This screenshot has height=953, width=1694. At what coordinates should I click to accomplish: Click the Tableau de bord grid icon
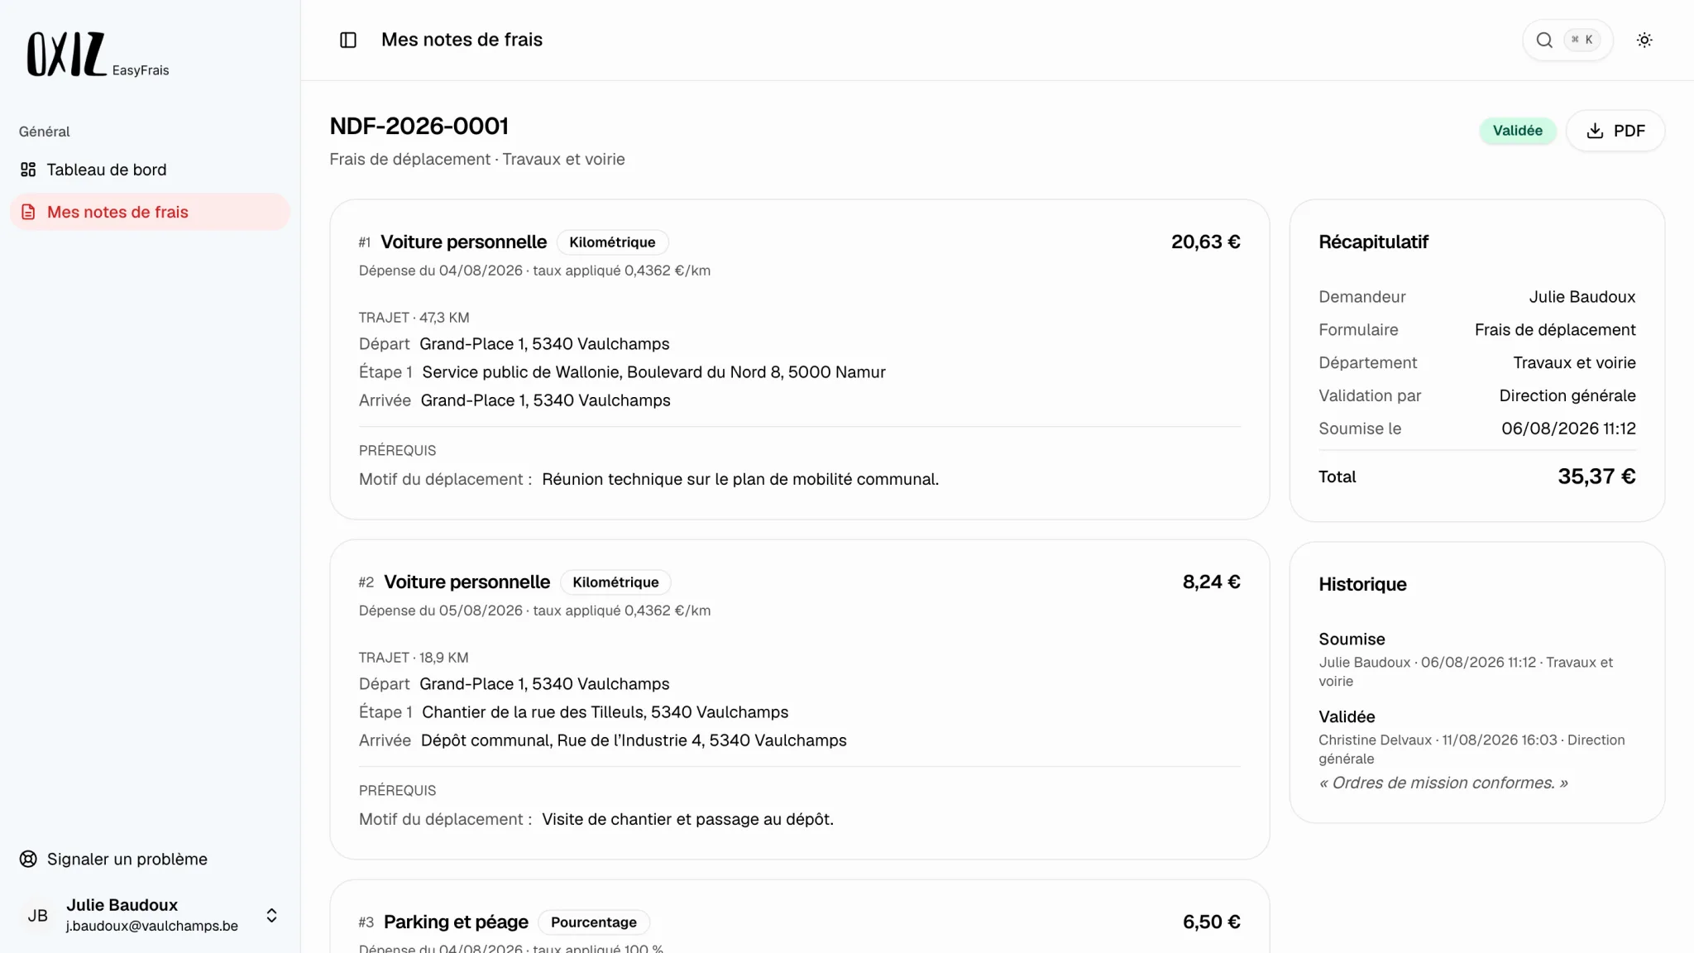pyautogui.click(x=28, y=170)
